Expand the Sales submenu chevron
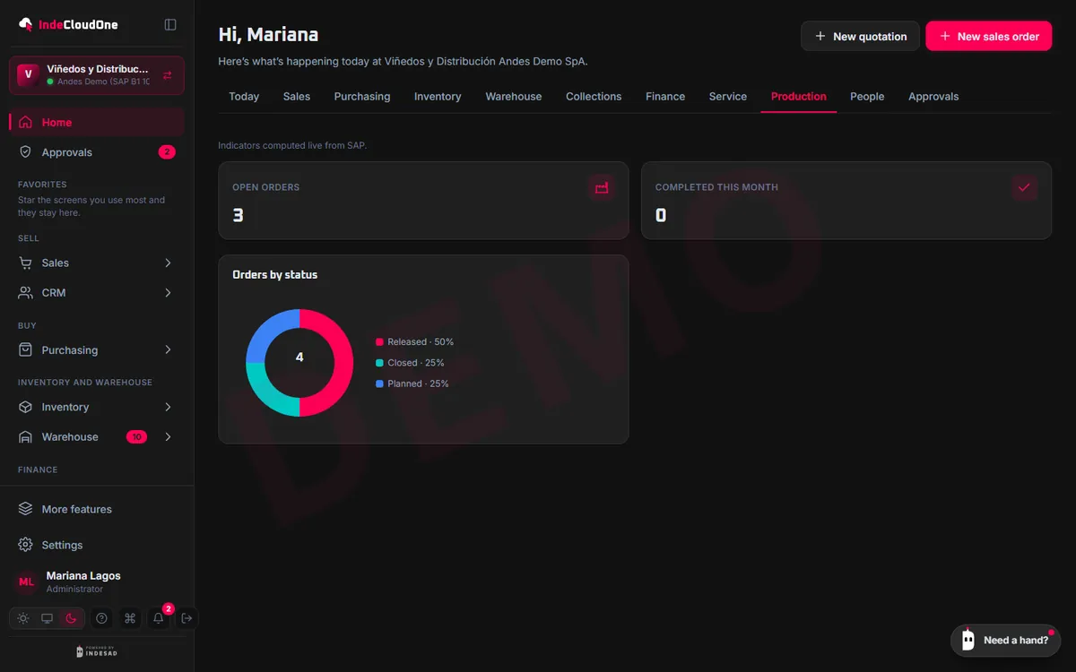Image resolution: width=1076 pixels, height=672 pixels. [x=168, y=263]
